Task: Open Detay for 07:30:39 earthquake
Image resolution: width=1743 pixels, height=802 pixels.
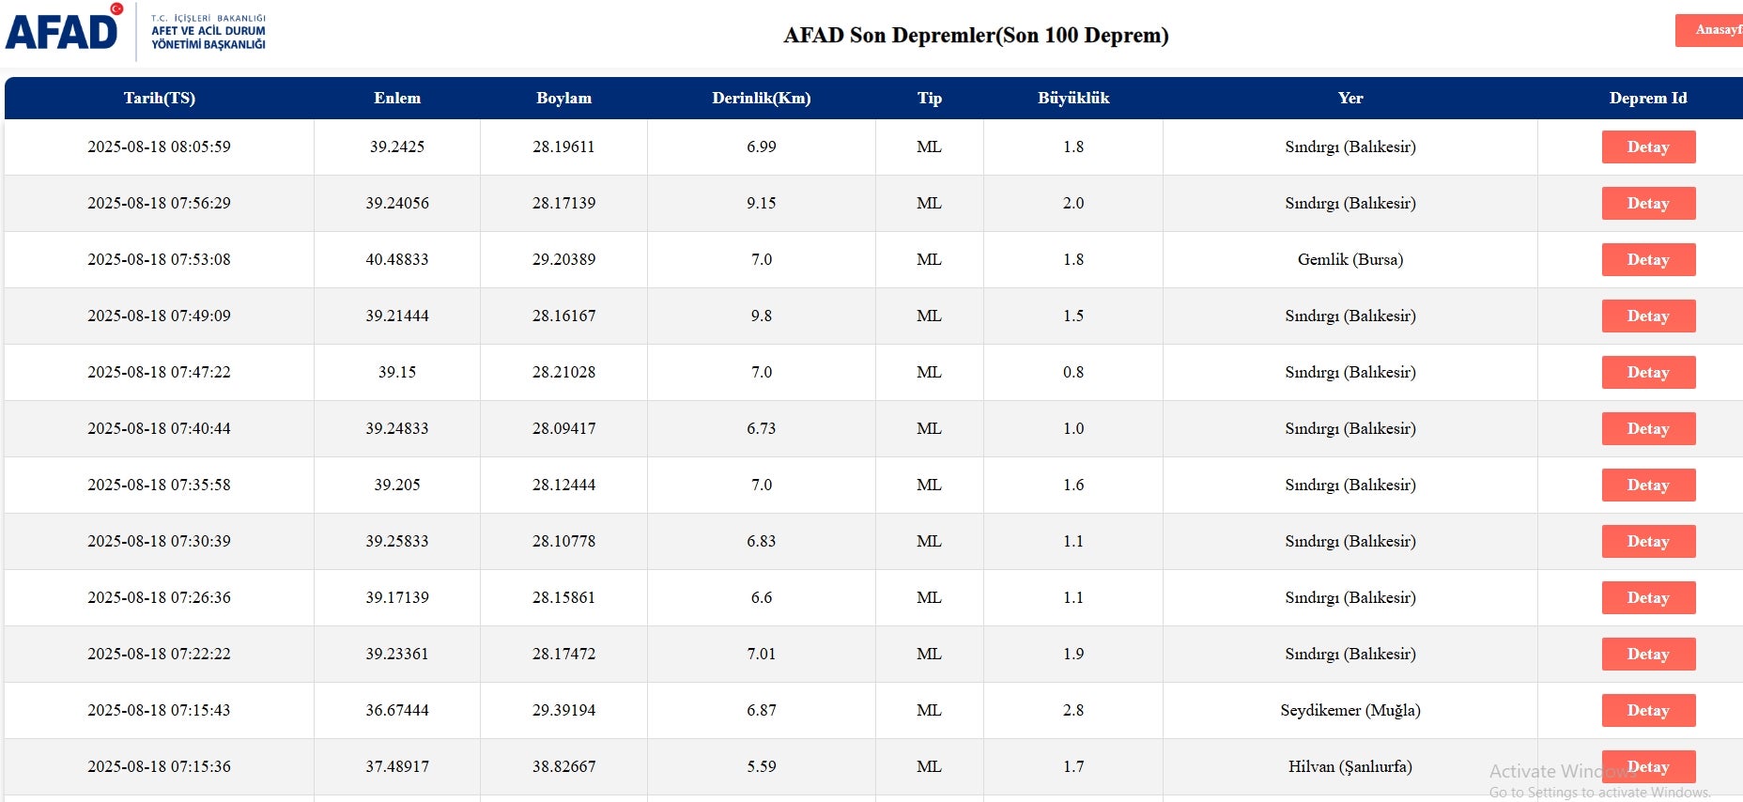Action: [1647, 542]
